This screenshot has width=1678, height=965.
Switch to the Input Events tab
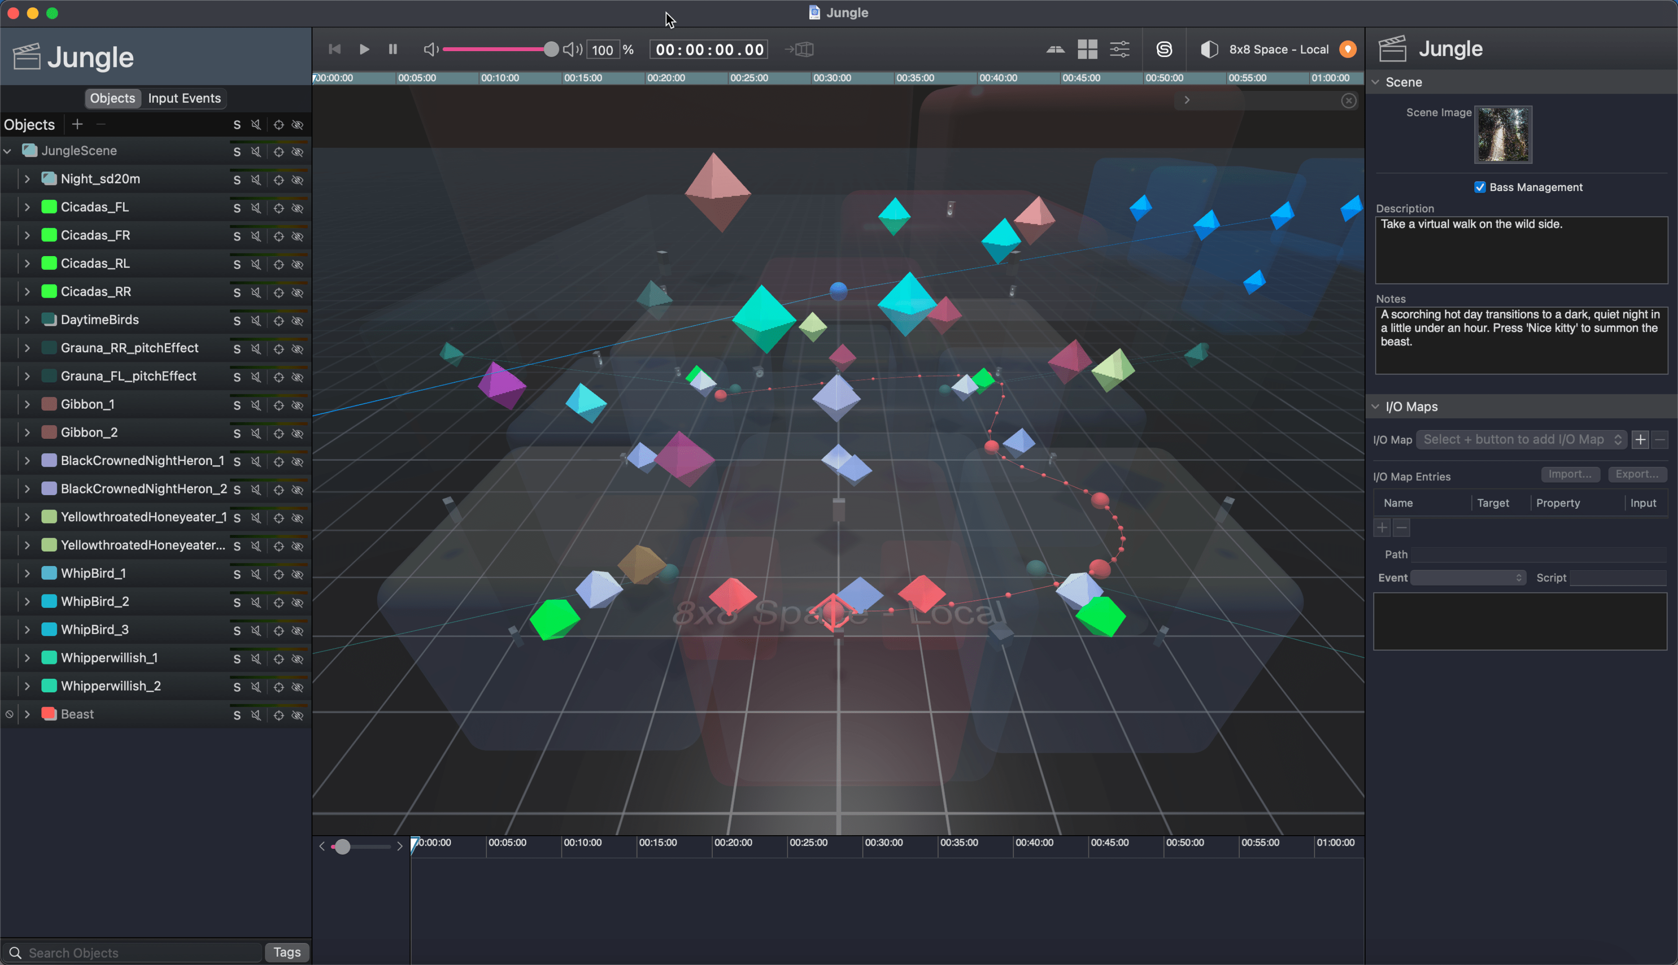(x=184, y=98)
